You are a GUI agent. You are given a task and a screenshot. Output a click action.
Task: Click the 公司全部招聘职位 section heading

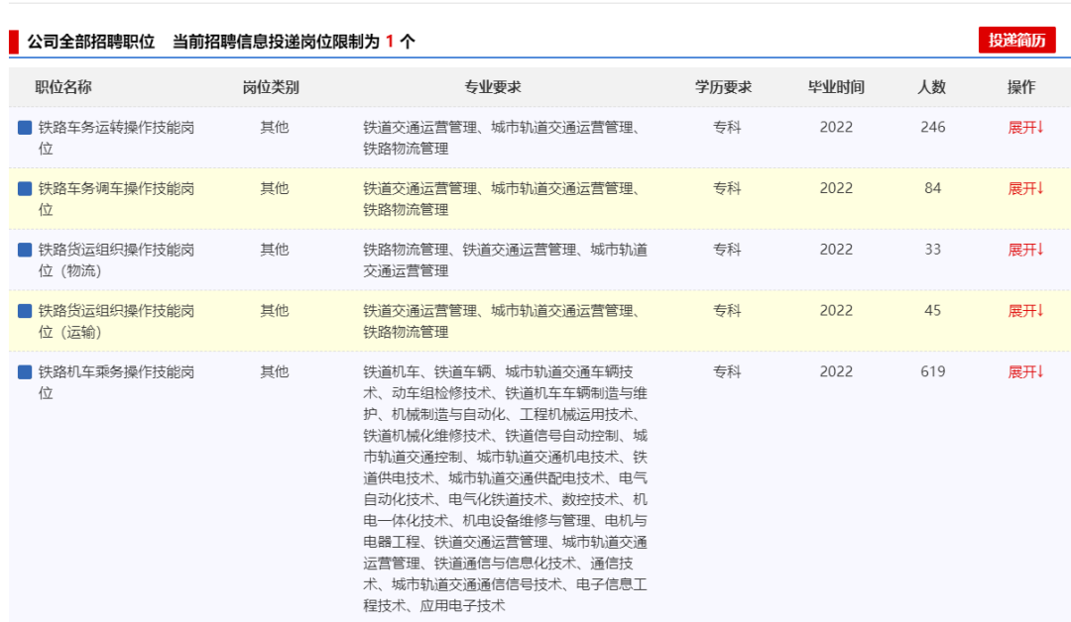point(91,42)
